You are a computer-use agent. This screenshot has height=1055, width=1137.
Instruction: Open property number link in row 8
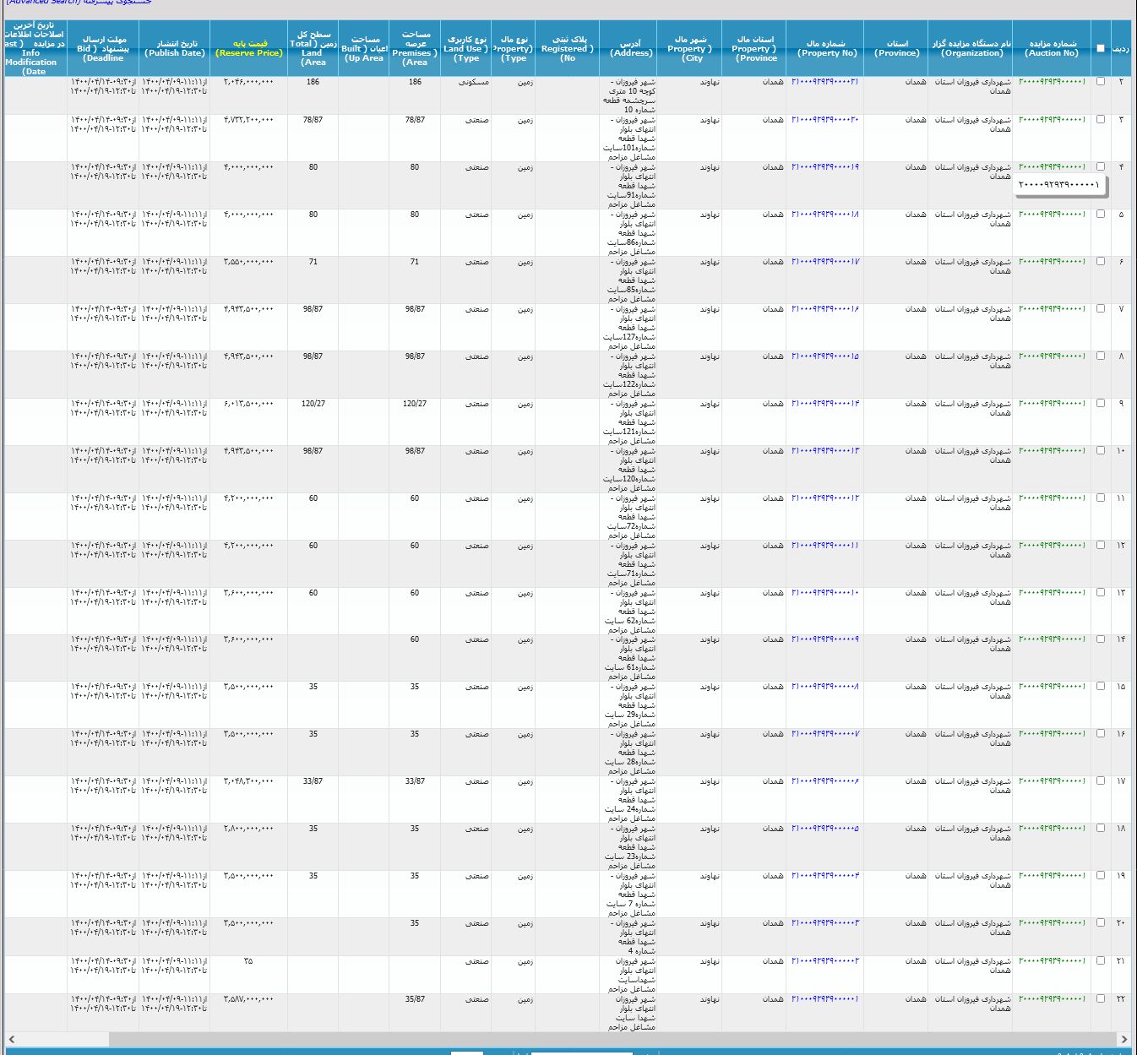(x=824, y=356)
